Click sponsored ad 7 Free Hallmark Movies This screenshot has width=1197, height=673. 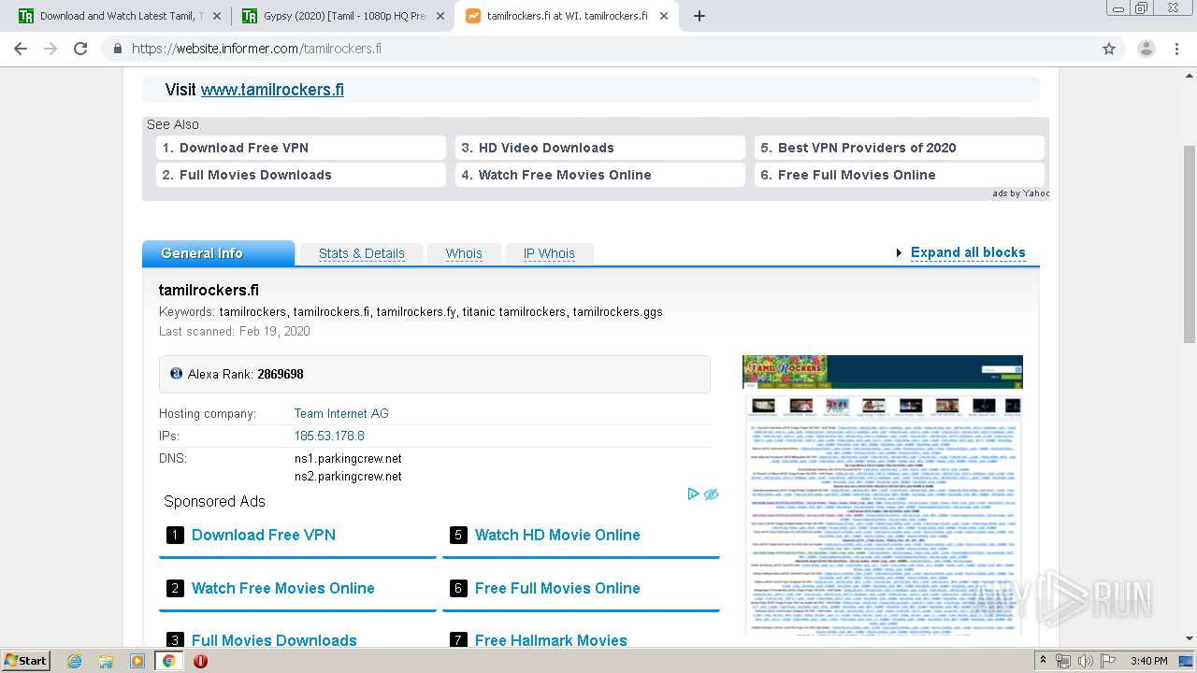(x=551, y=640)
